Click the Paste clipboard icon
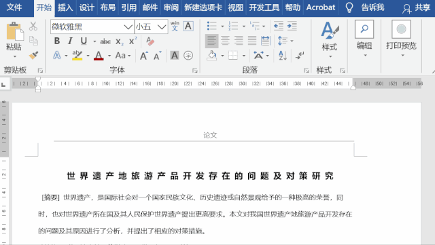This screenshot has height=245, width=435. coord(15,31)
